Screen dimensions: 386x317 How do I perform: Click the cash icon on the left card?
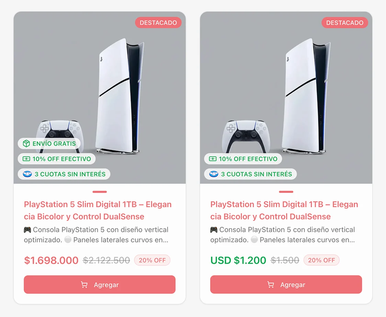coord(26,159)
